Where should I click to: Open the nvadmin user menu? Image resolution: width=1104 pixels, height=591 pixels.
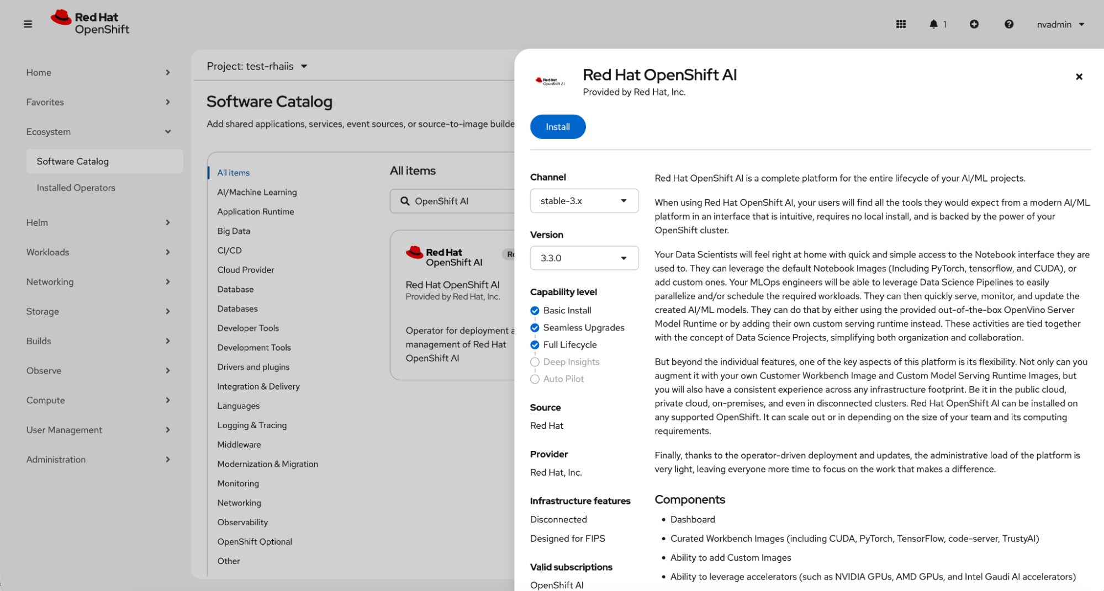pos(1060,24)
